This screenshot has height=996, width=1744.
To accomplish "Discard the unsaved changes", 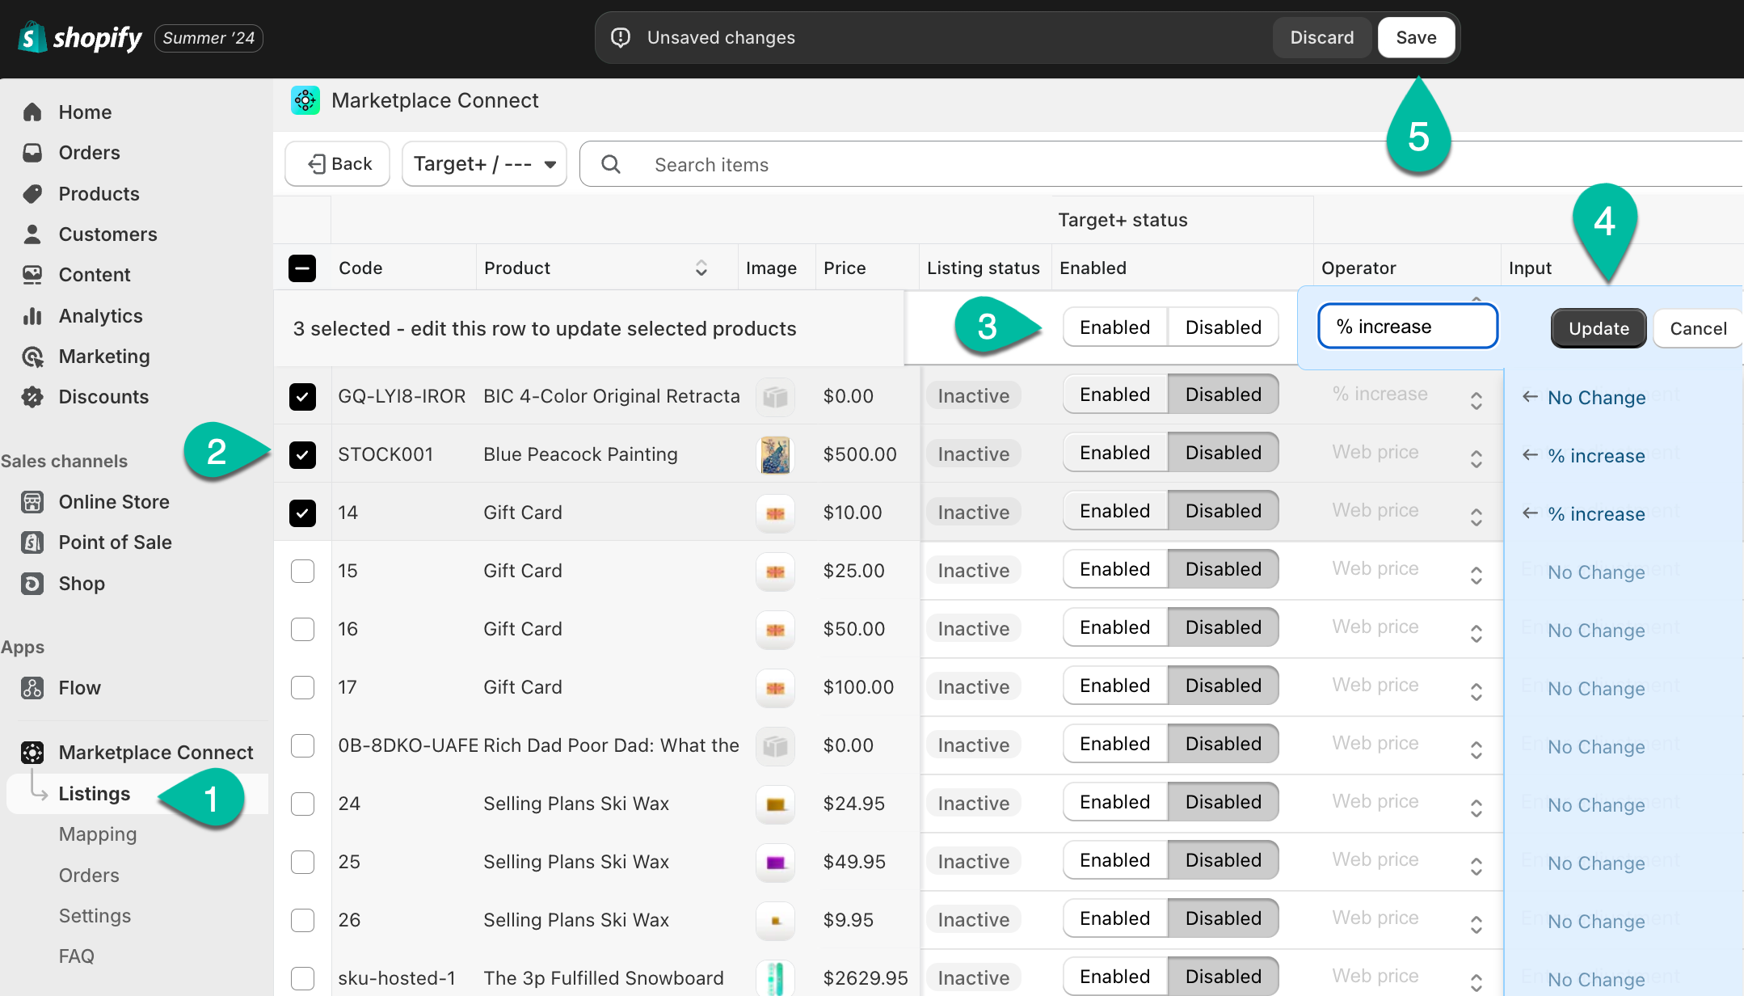I will pos(1322,37).
